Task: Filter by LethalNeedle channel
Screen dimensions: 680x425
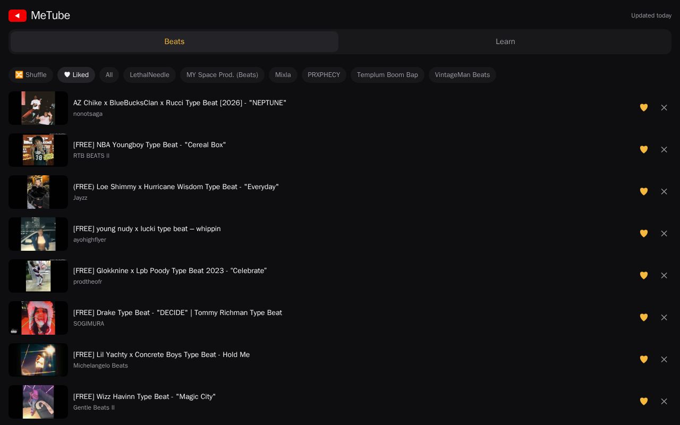Action: 149,75
